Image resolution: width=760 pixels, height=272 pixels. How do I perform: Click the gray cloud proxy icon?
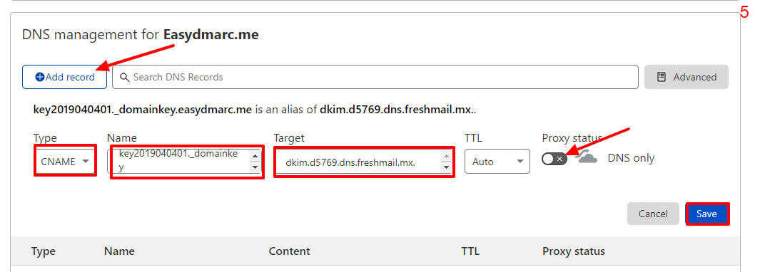(587, 157)
